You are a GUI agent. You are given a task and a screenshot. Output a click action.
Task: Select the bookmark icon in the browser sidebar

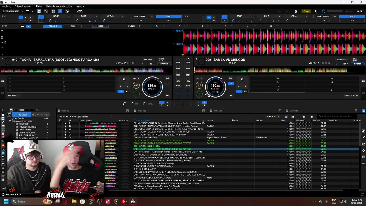[x=3, y=115]
